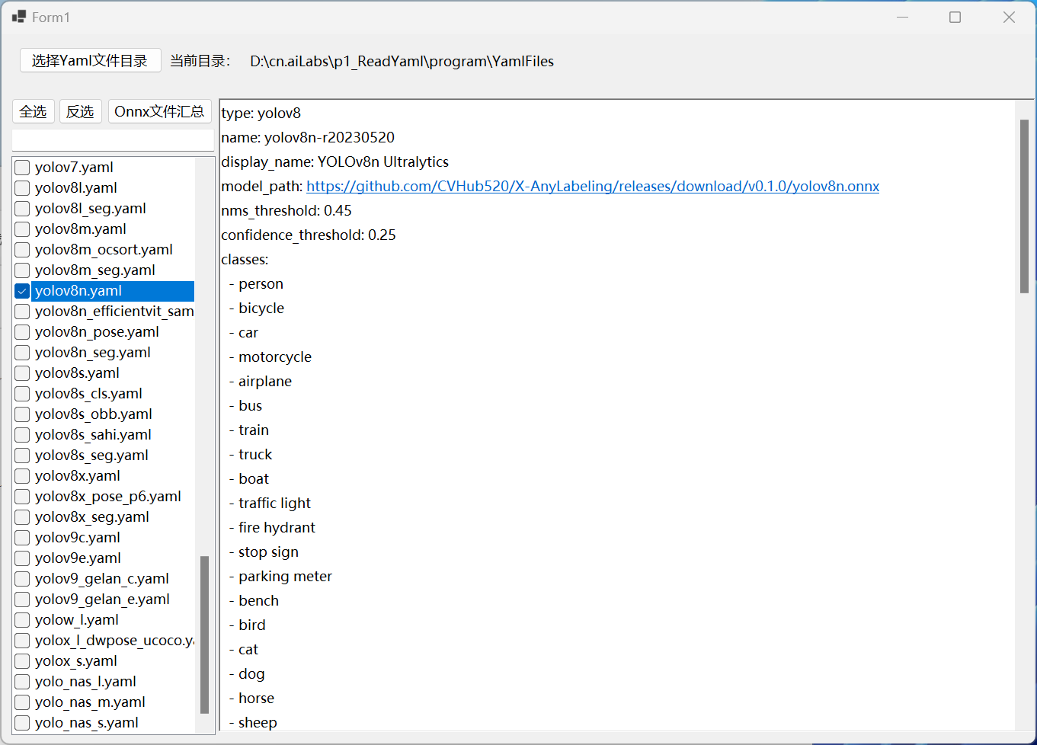Select the yolo_nas_l.yaml entry
This screenshot has width=1037, height=745.
coord(85,682)
